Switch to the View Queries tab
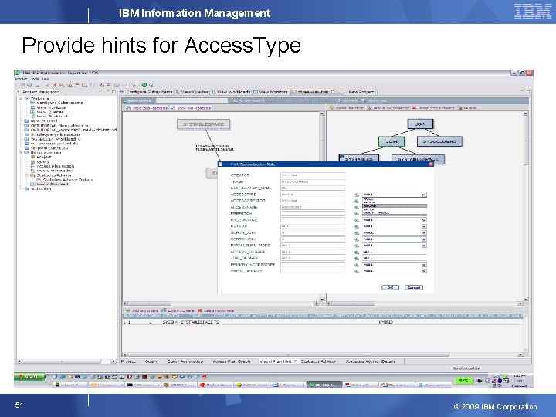 pos(192,92)
